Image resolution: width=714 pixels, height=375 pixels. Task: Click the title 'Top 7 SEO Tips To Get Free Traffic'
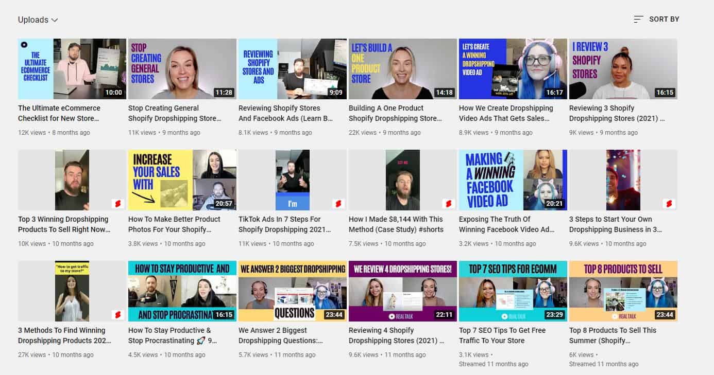(502, 335)
